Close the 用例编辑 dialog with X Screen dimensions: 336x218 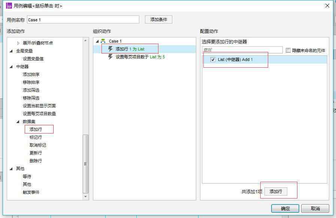tap(327, 6)
